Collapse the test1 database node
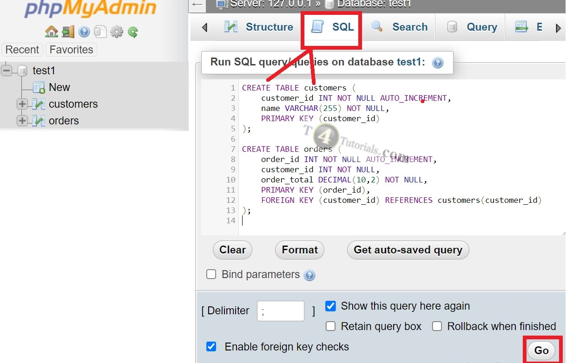The image size is (566, 363). pos(6,70)
